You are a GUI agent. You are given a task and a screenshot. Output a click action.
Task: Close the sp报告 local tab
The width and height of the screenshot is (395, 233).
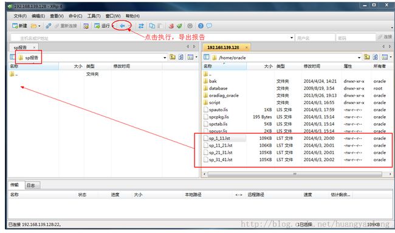[x=34, y=47]
